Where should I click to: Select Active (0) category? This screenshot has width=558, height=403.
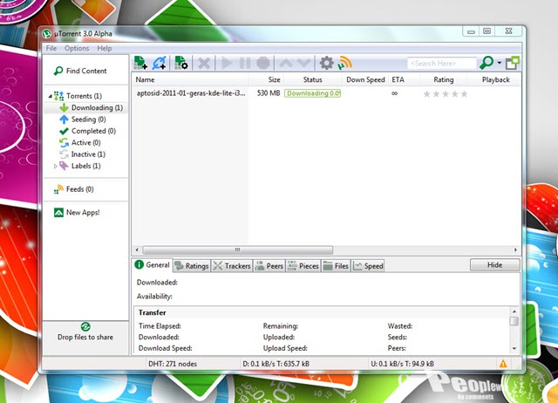80,143
